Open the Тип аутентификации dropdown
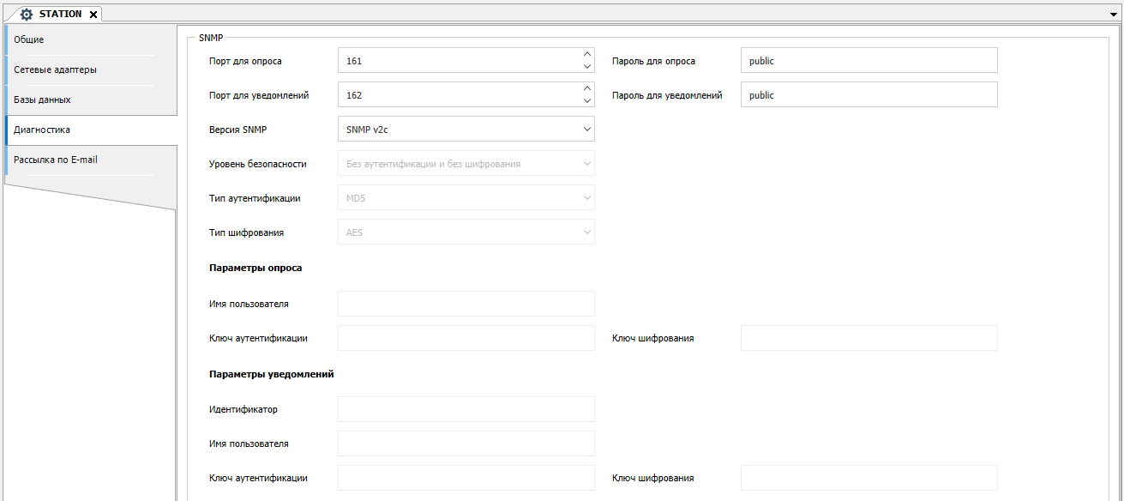Screen dimensions: 1124x501 click(587, 197)
